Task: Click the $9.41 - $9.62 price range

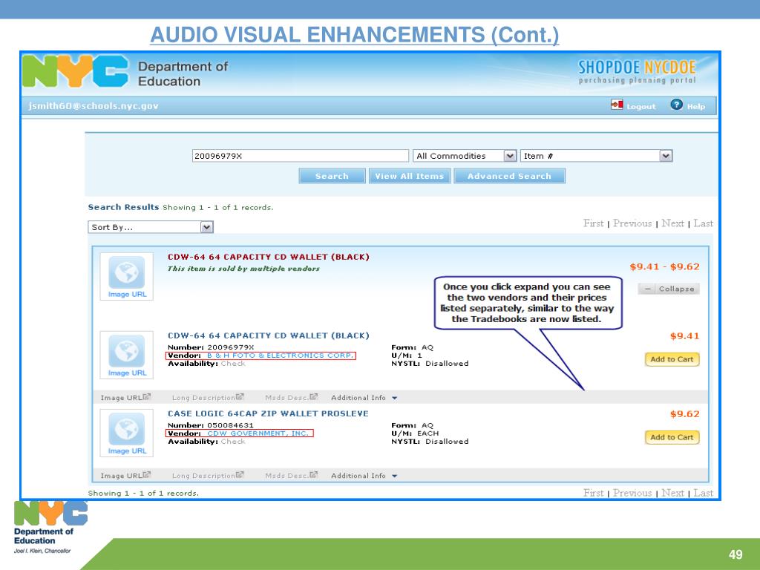Action: click(664, 266)
